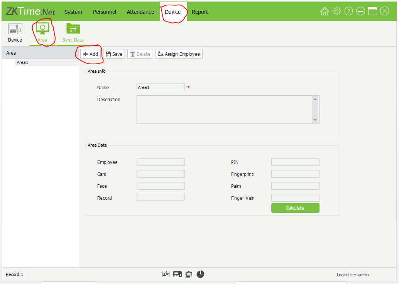Open the System menu
The image size is (399, 284).
pos(73,12)
